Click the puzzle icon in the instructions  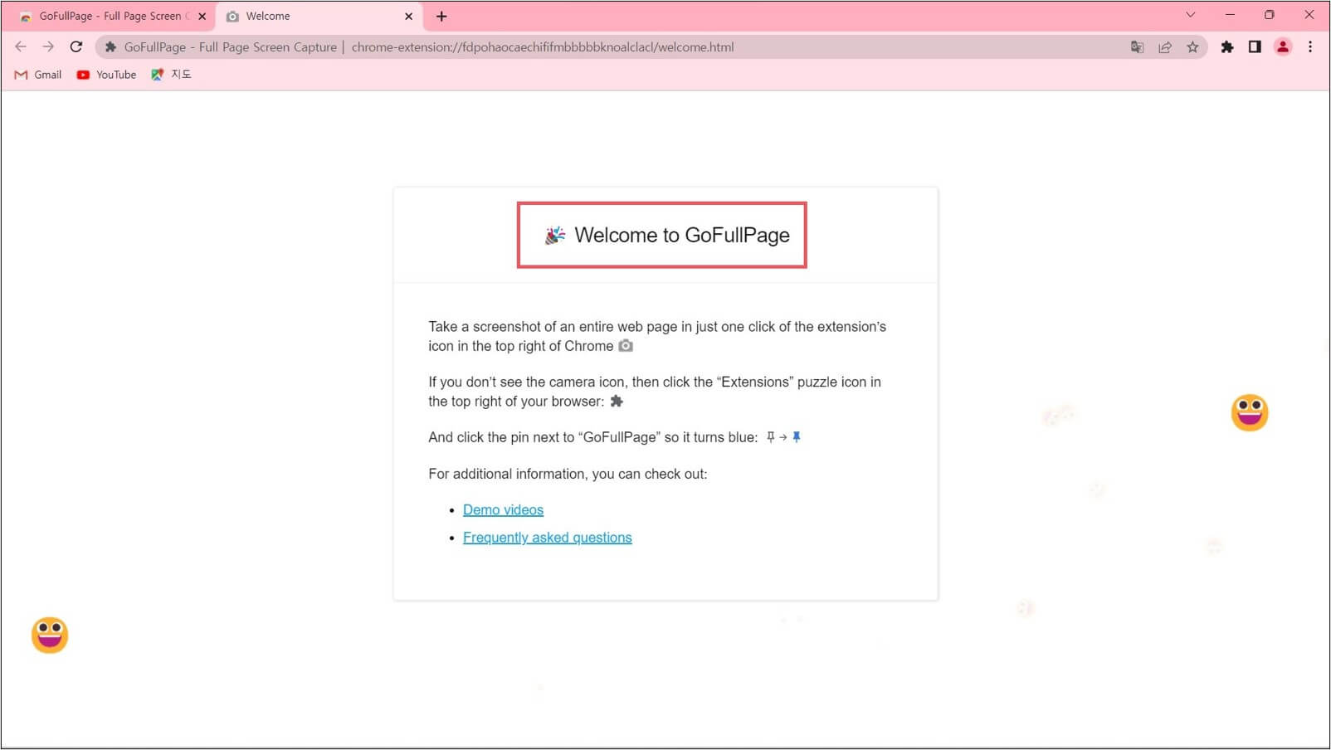(616, 402)
